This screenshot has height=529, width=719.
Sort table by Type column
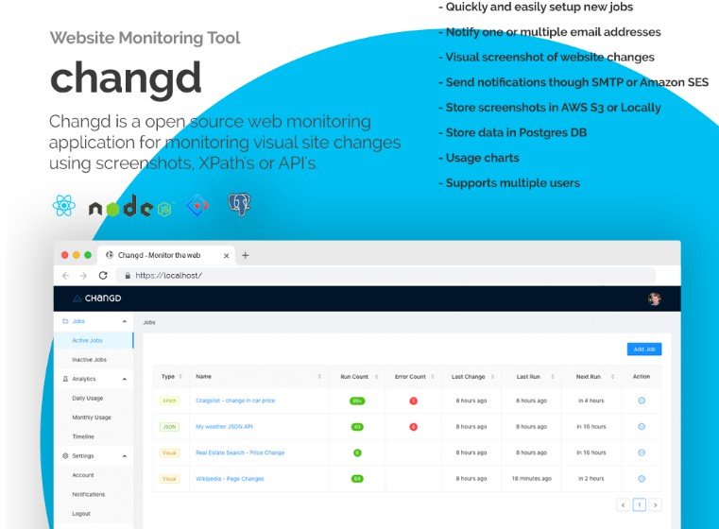pos(180,376)
